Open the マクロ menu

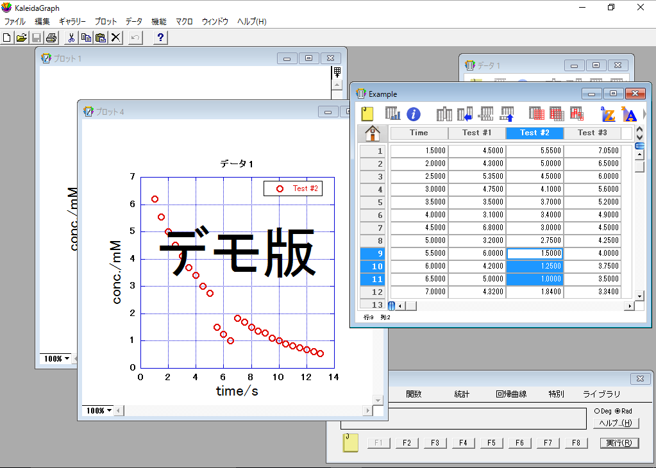[x=184, y=21]
